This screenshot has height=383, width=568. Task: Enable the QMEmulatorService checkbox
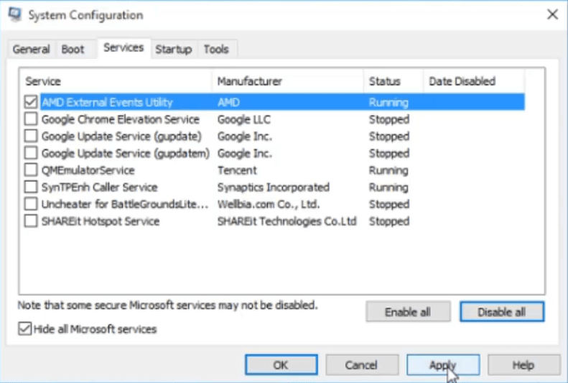pyautogui.click(x=31, y=170)
